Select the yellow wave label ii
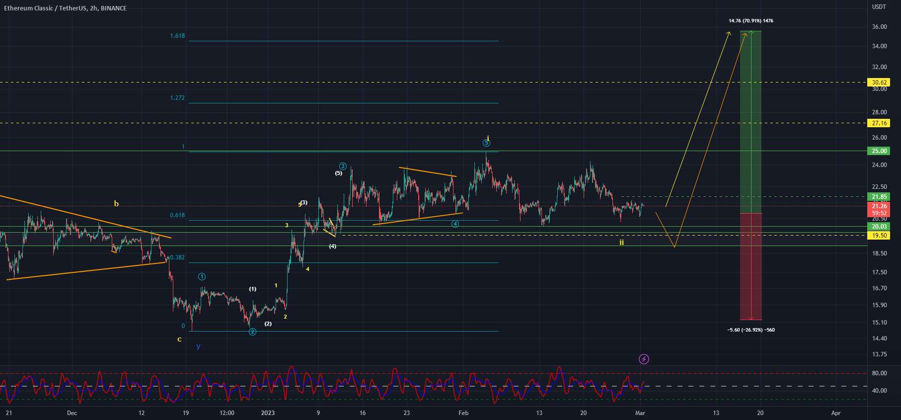Image resolution: width=901 pixels, height=420 pixels. point(621,243)
